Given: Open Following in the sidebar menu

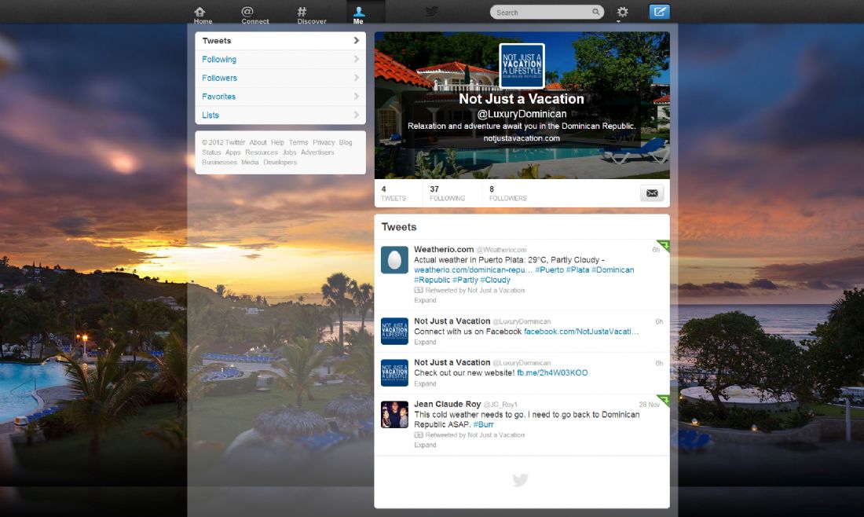Looking at the screenshot, I should (x=280, y=60).
